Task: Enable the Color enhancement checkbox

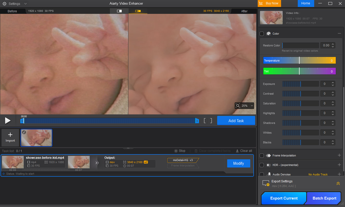Action: pyautogui.click(x=262, y=33)
